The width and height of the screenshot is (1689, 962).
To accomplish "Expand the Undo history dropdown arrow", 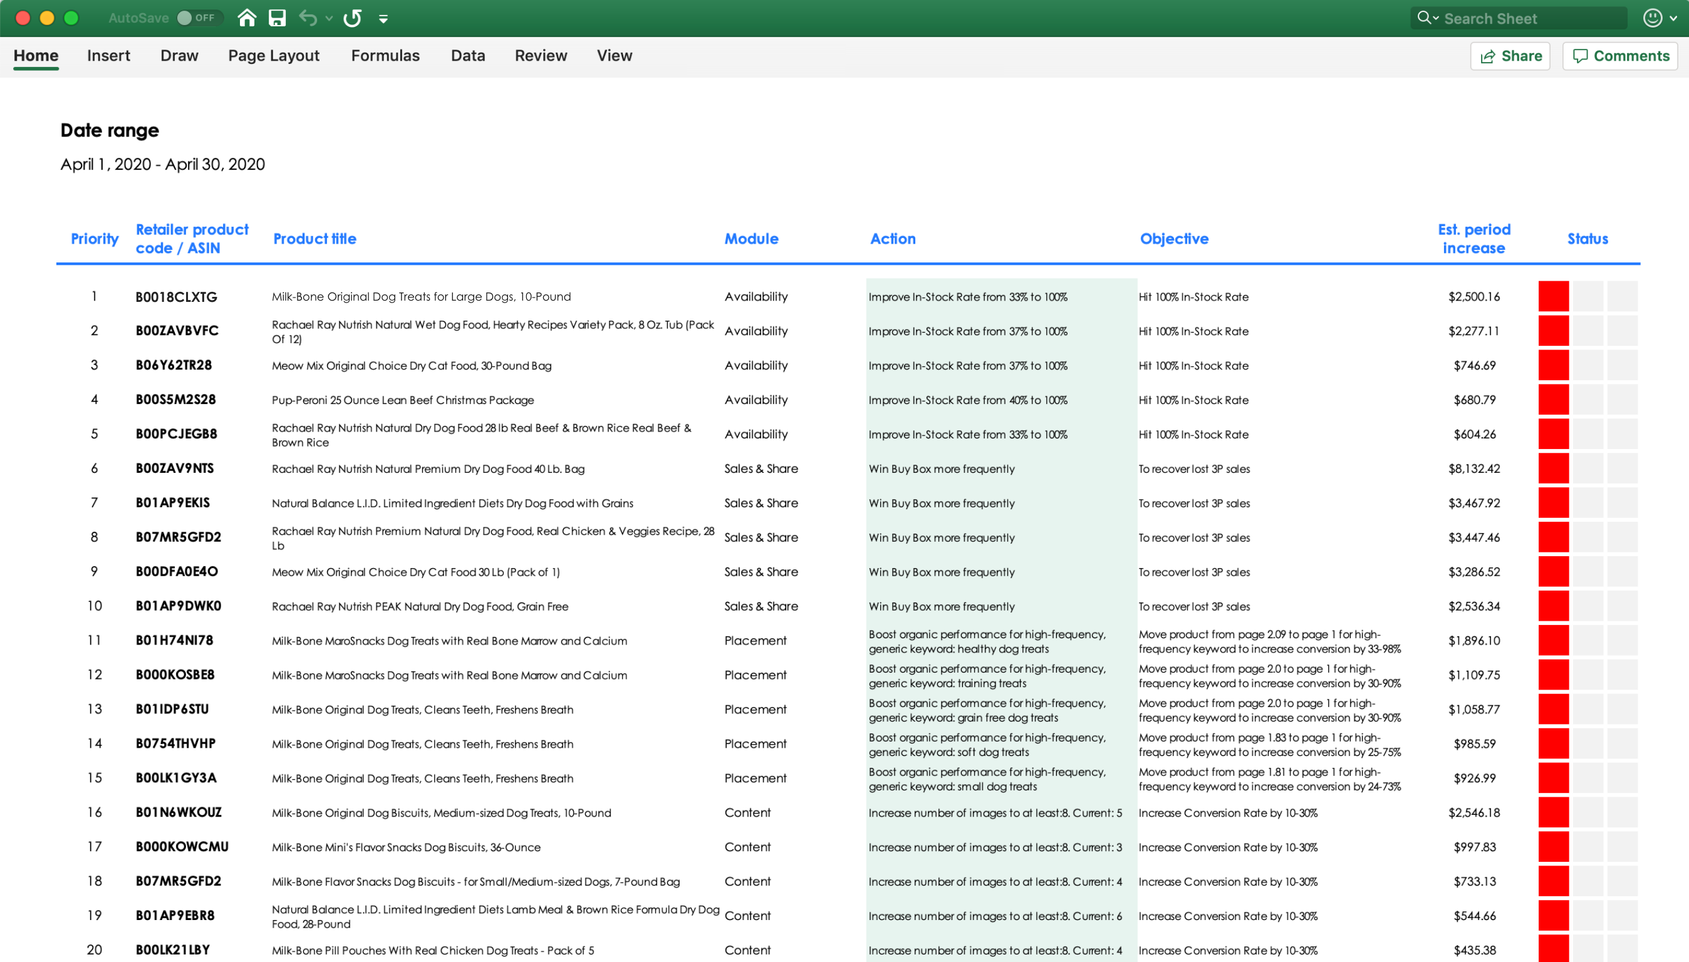I will pos(329,19).
